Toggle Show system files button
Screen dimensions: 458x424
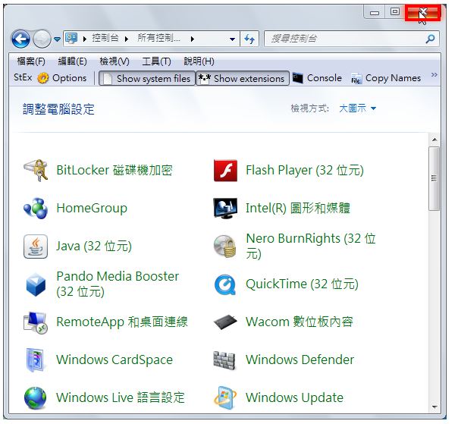(147, 78)
